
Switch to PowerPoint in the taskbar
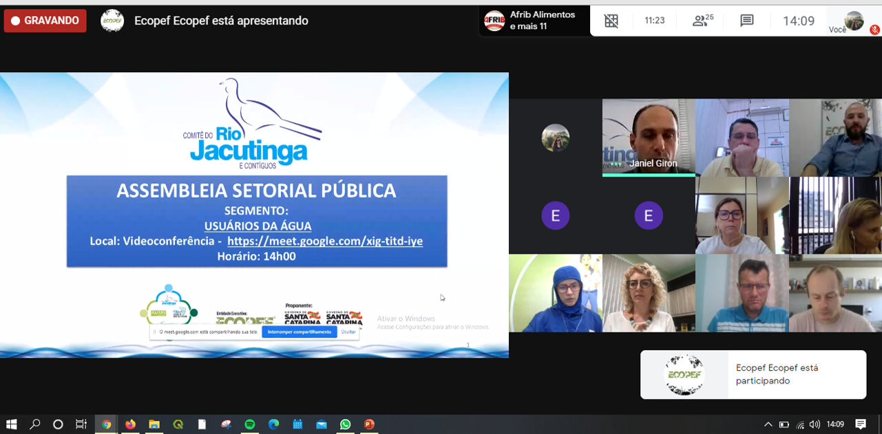click(x=369, y=424)
